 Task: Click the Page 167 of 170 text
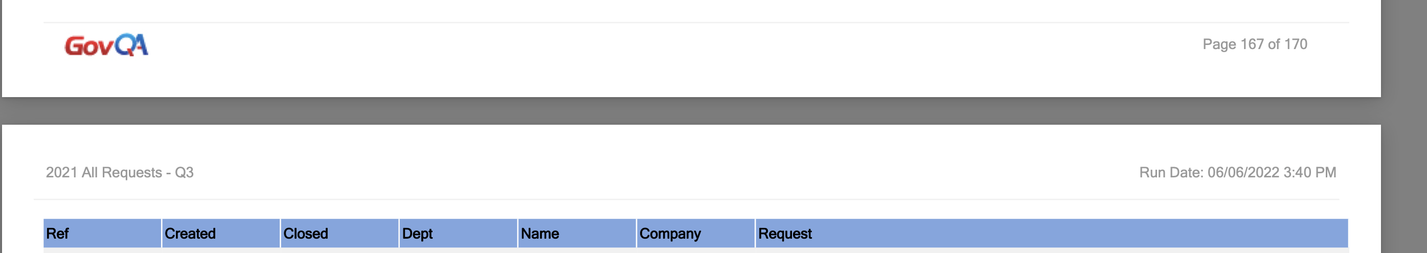(x=1254, y=44)
